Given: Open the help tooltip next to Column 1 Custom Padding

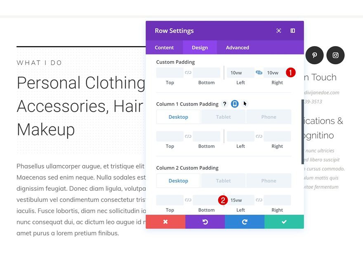Looking at the screenshot, I should tap(224, 104).
